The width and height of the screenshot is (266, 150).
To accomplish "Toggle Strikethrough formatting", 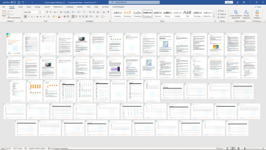I will click(x=38, y=17).
